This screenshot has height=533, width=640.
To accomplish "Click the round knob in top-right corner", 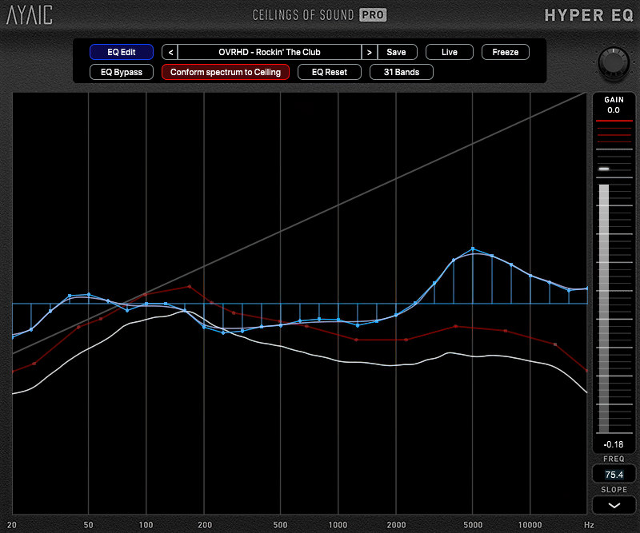I will (612, 62).
